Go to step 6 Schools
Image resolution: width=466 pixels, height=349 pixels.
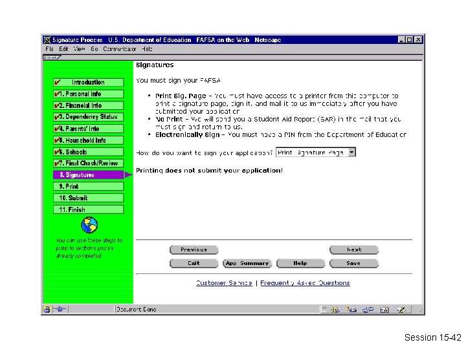pos(88,152)
